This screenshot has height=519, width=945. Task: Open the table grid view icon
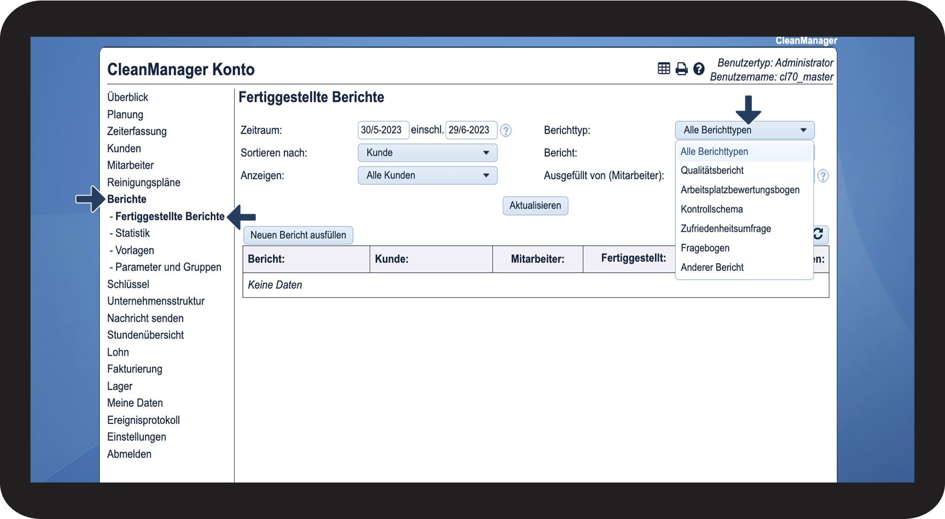(x=664, y=68)
